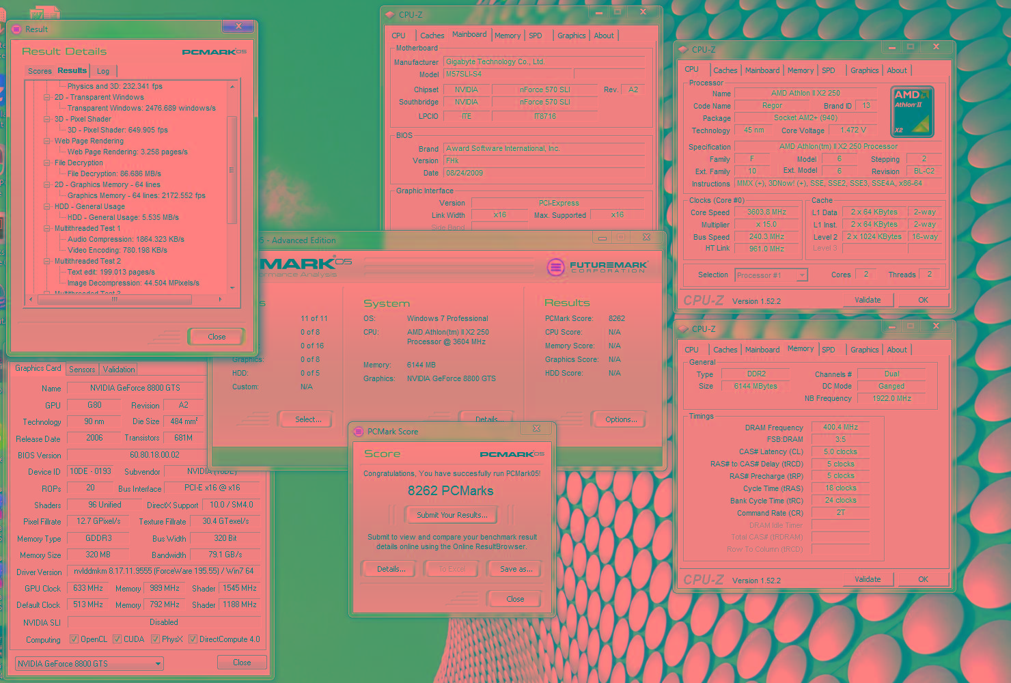Click the AMD Athlon II processor logo
Viewport: 1011px width, 683px height.
coord(912,111)
